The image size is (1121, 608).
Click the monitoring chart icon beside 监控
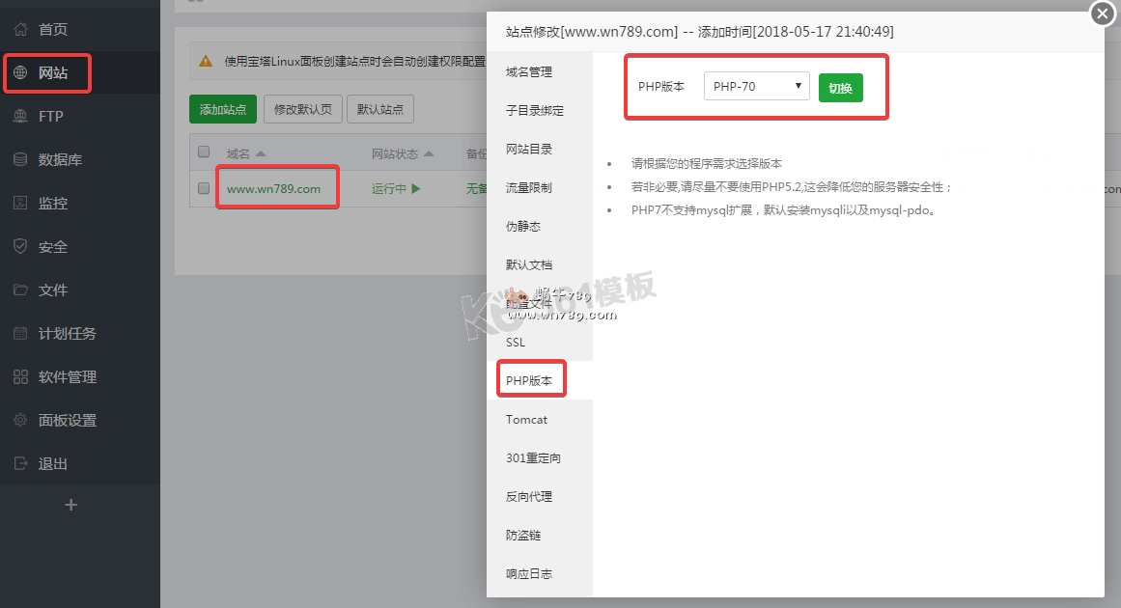tap(20, 203)
